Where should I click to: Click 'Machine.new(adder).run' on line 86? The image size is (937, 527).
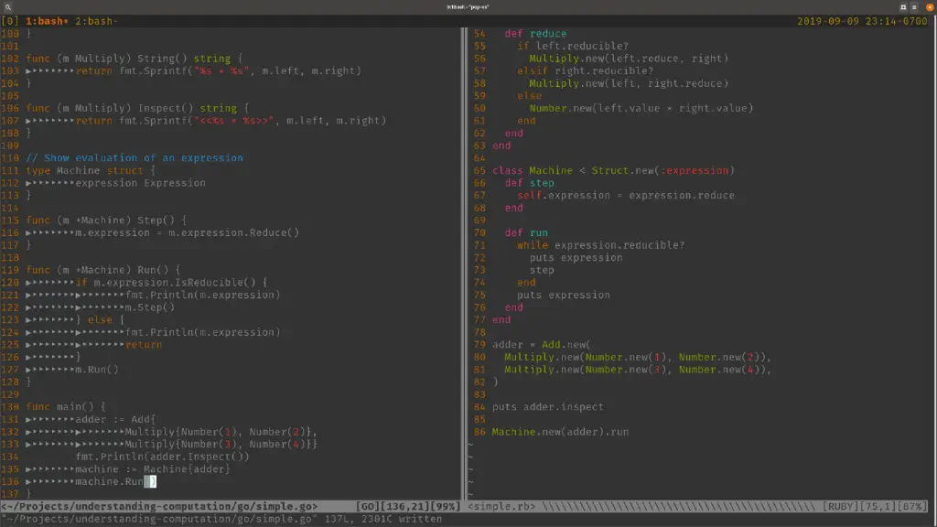click(x=561, y=432)
